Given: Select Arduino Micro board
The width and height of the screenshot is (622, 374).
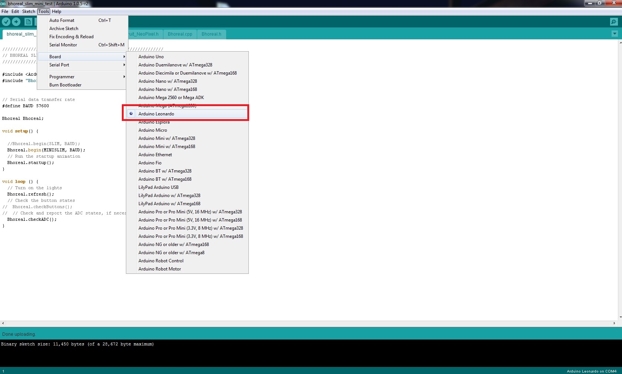Looking at the screenshot, I should coord(188,130).
